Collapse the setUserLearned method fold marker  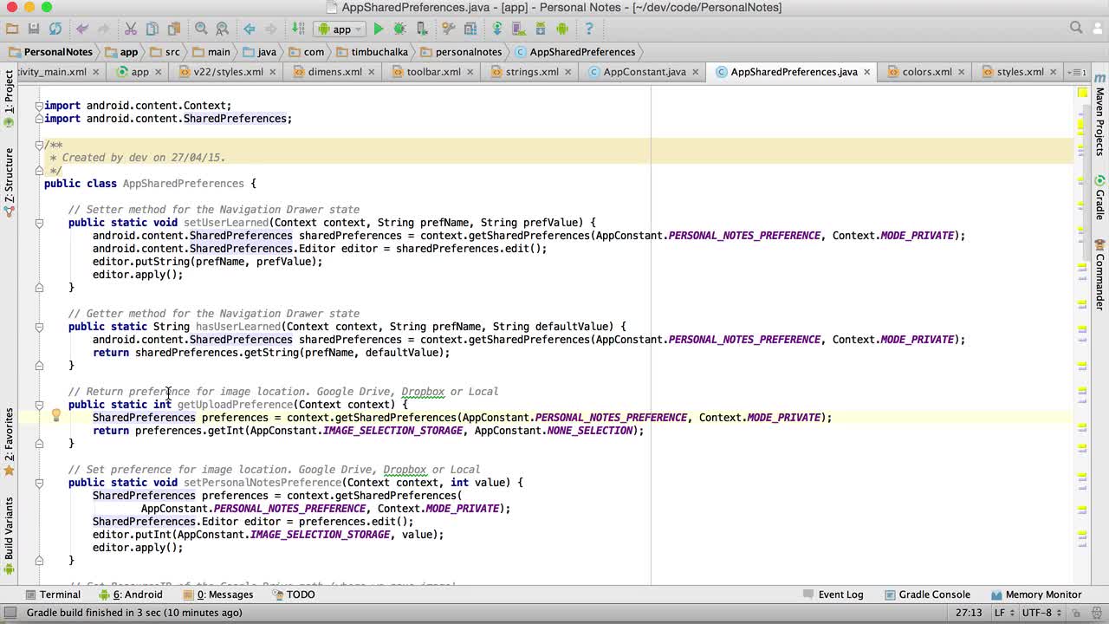tap(39, 223)
